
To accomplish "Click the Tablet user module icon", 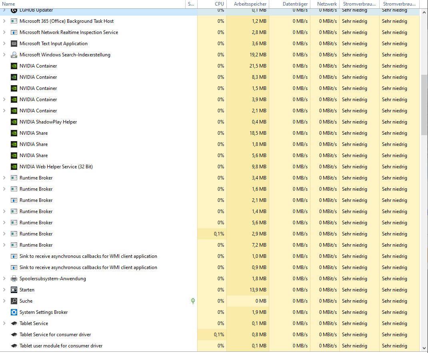I will pyautogui.click(x=14, y=346).
